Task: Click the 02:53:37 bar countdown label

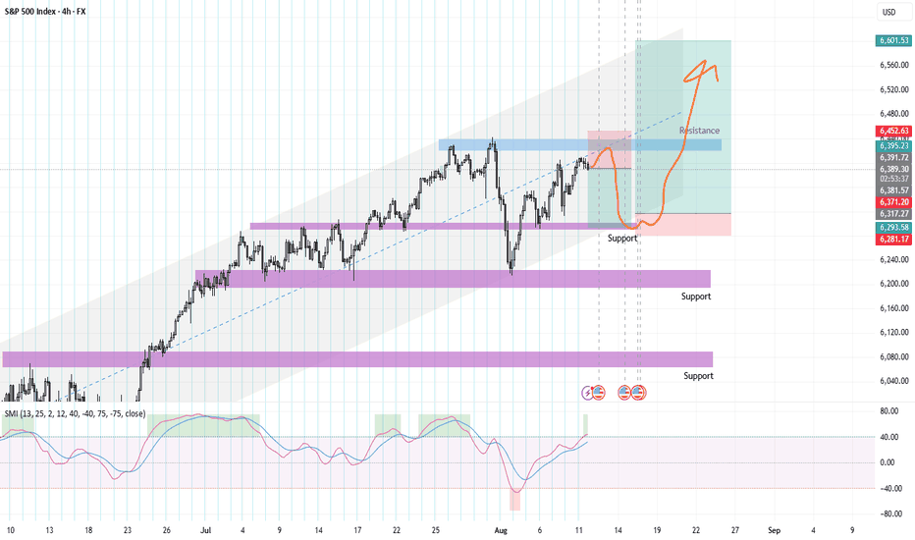Action: tap(893, 179)
